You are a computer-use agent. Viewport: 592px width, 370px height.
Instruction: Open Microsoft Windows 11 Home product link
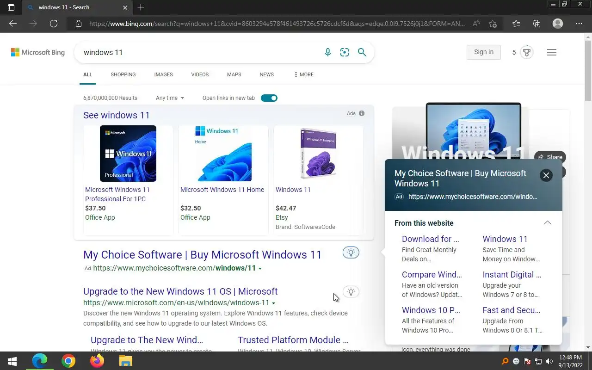click(x=222, y=190)
